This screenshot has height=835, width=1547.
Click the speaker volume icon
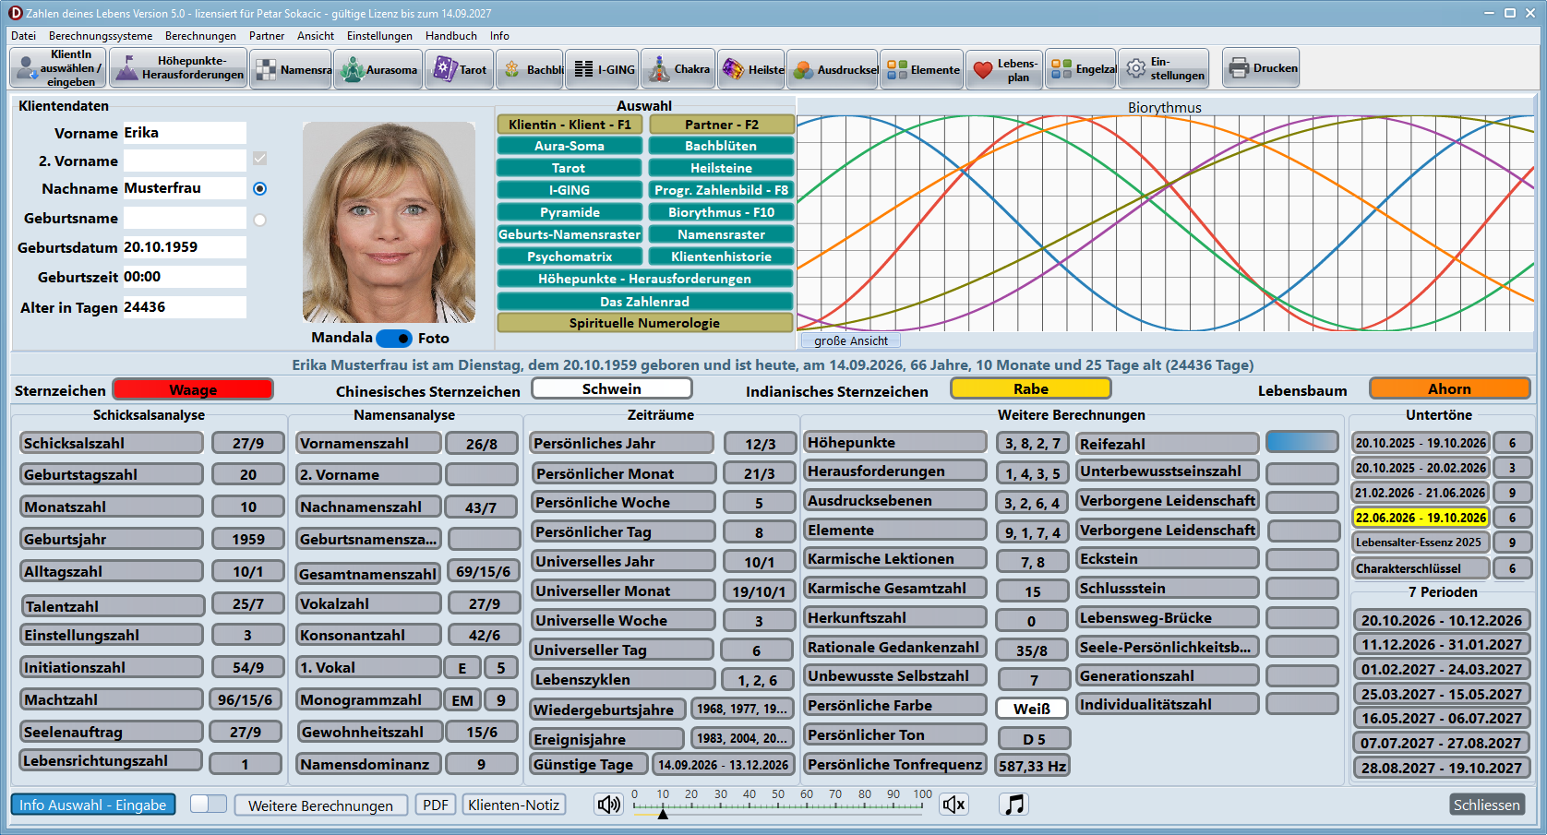tap(608, 805)
